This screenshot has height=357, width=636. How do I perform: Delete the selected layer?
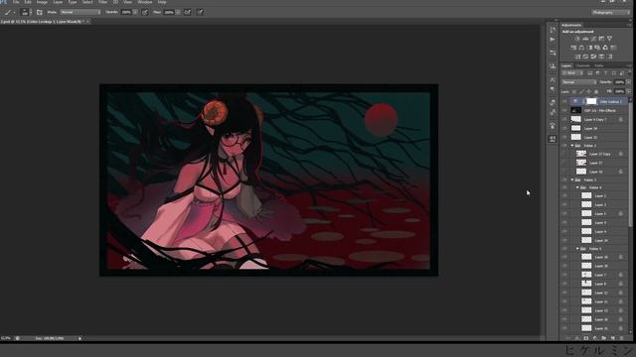[x=621, y=338]
